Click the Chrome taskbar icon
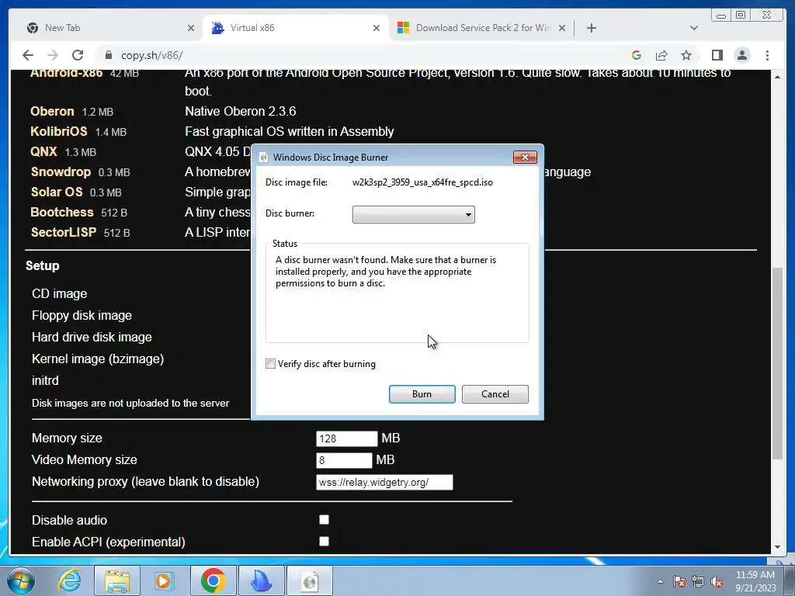This screenshot has height=596, width=795. click(213, 580)
